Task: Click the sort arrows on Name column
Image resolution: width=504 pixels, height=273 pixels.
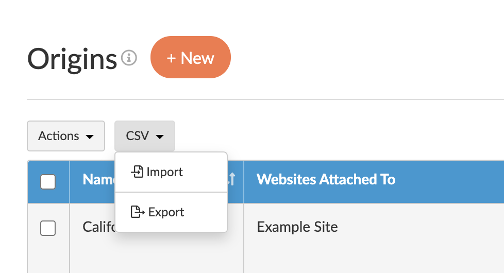Action: click(x=231, y=179)
